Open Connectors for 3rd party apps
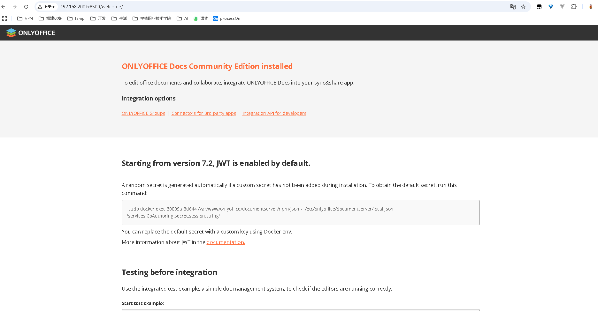 click(x=203, y=113)
